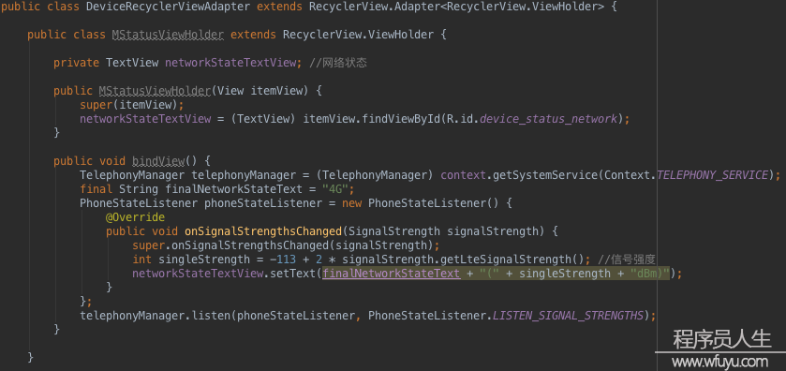Click the @Override annotation
This screenshot has width=786, height=371.
tap(135, 217)
